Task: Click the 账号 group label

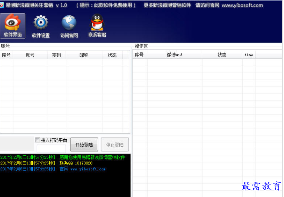Action: click(x=5, y=46)
